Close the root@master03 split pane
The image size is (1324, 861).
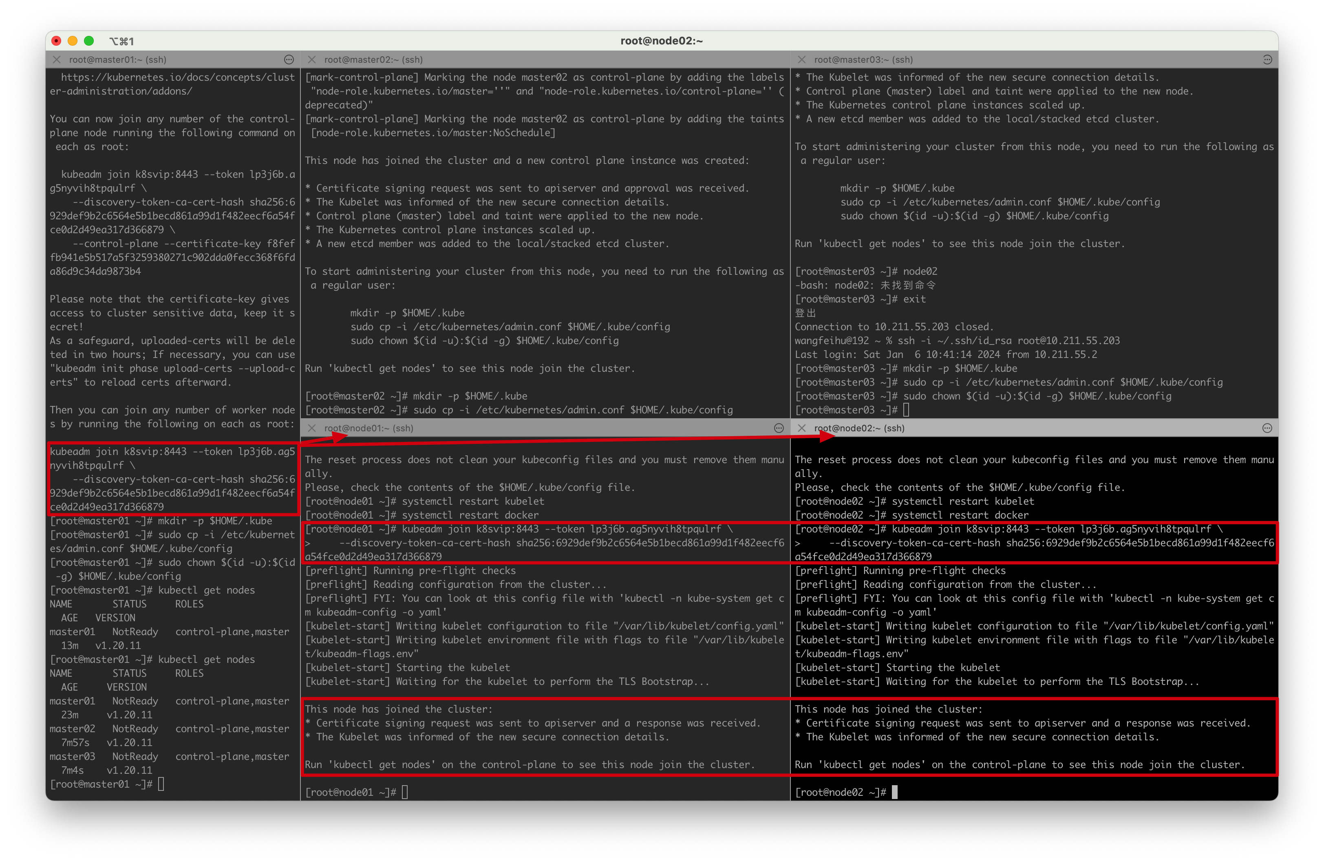(x=802, y=60)
